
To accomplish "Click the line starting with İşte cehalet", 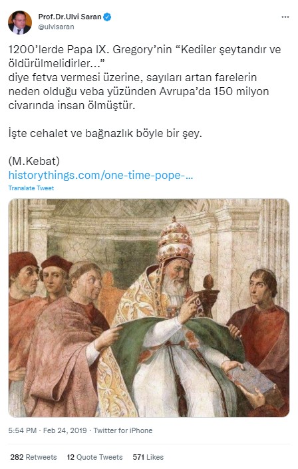I will click(x=105, y=133).
